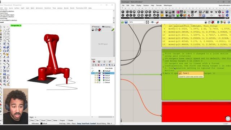Expand the Util component group bar
231x130 pixels.
coord(206,18)
